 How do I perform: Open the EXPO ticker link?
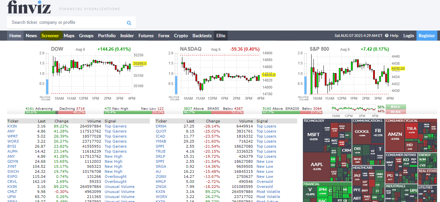tap(12, 176)
